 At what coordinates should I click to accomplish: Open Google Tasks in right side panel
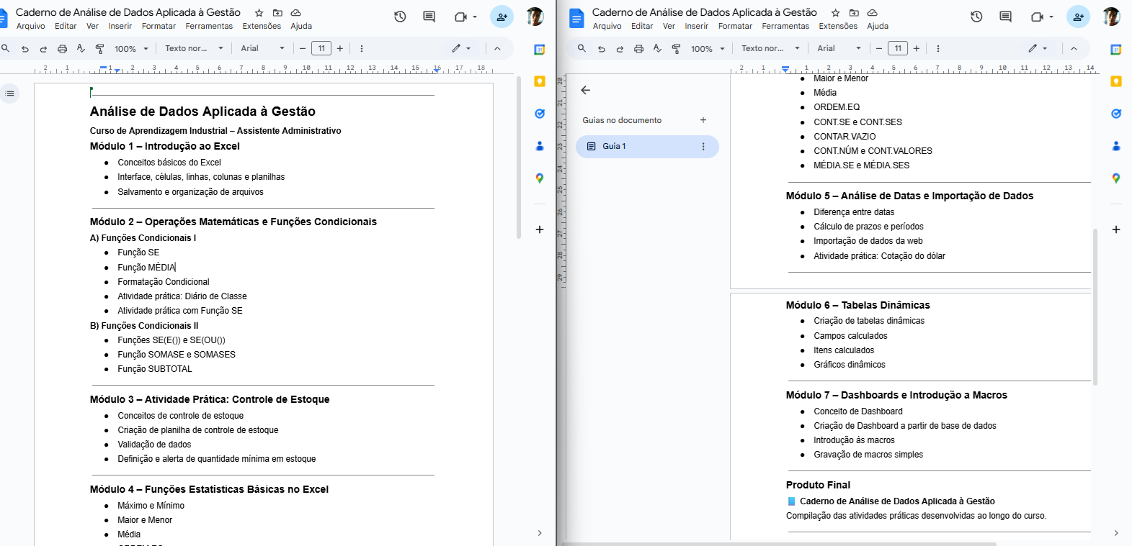pos(1115,114)
